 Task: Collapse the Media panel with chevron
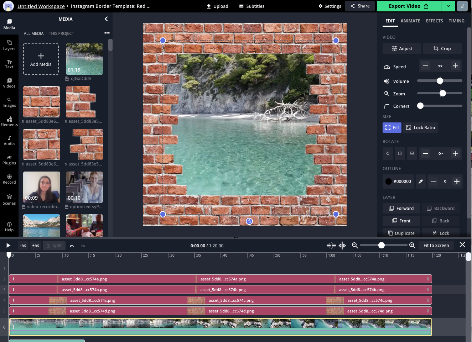[106, 19]
